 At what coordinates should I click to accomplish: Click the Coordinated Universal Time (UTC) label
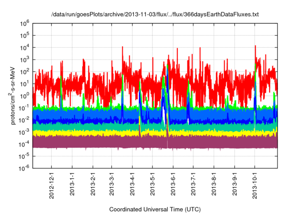tap(155, 209)
